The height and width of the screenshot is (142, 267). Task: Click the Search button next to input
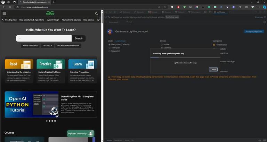point(79,38)
